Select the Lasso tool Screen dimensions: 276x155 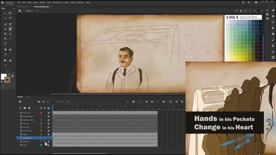point(5,18)
